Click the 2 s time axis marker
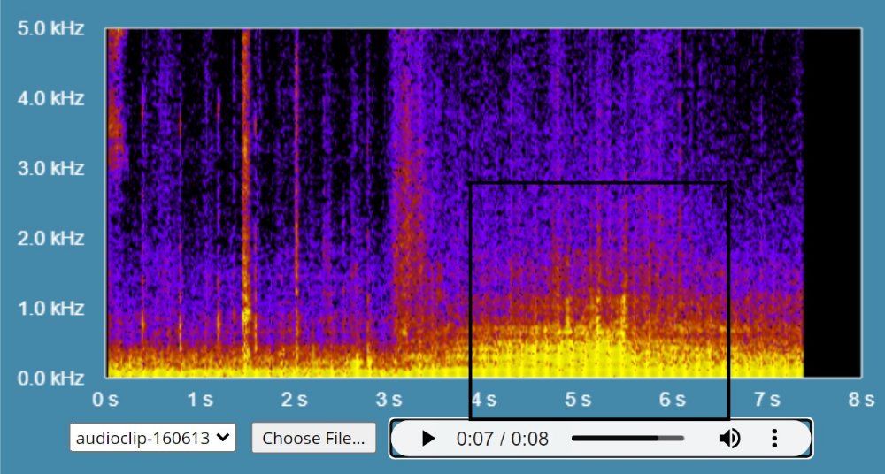Viewport: 885px width, 474px height. (295, 400)
